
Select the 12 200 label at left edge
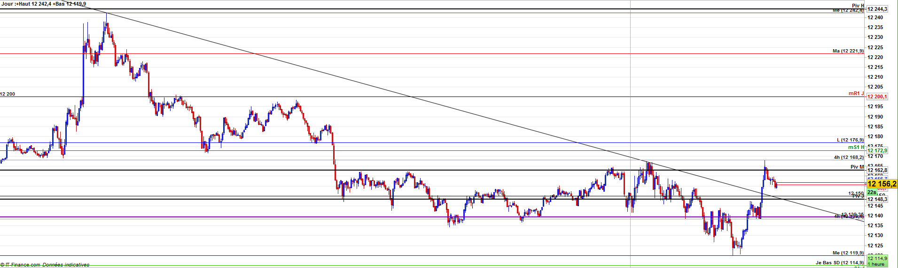[8, 94]
